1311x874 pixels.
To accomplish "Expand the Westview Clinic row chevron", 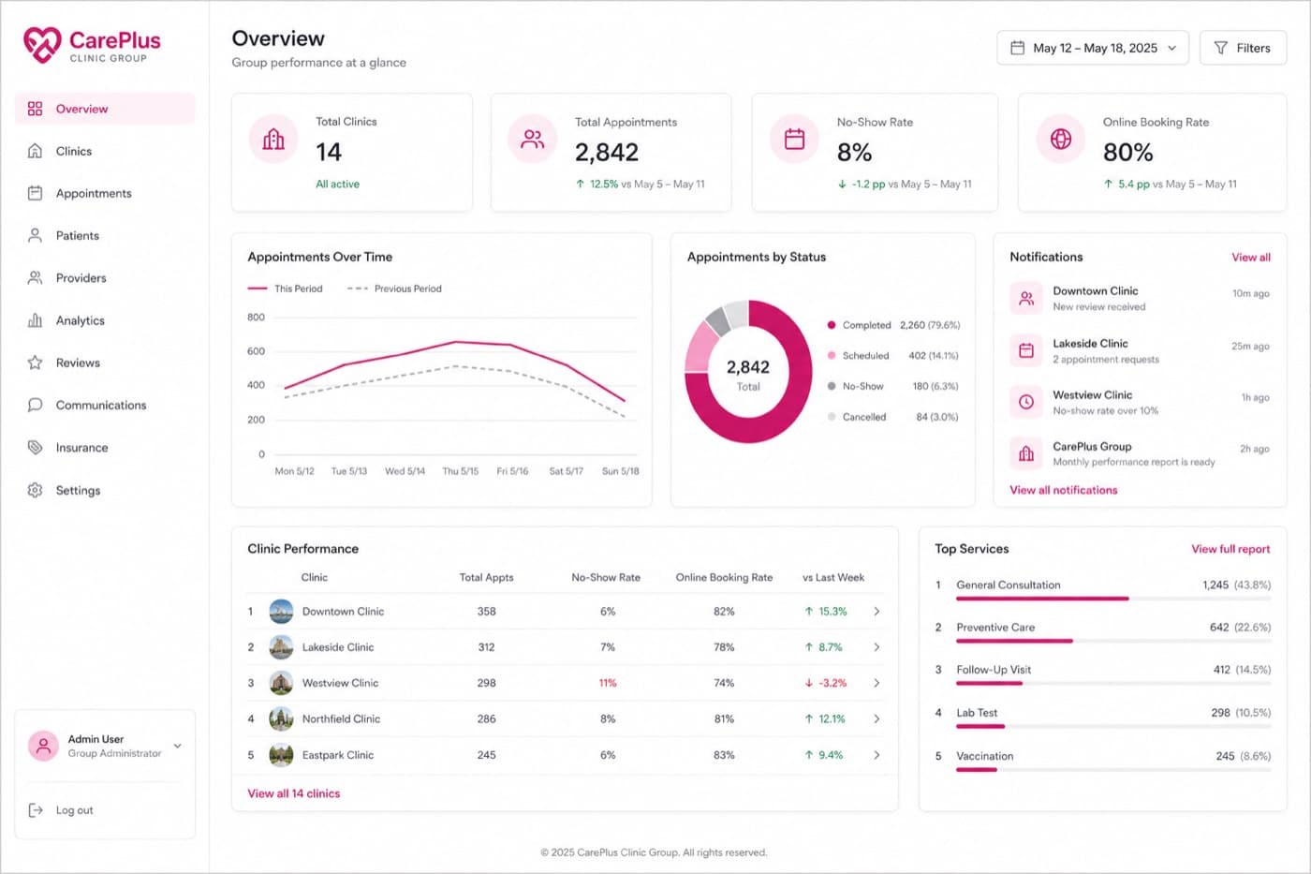I will pyautogui.click(x=876, y=683).
